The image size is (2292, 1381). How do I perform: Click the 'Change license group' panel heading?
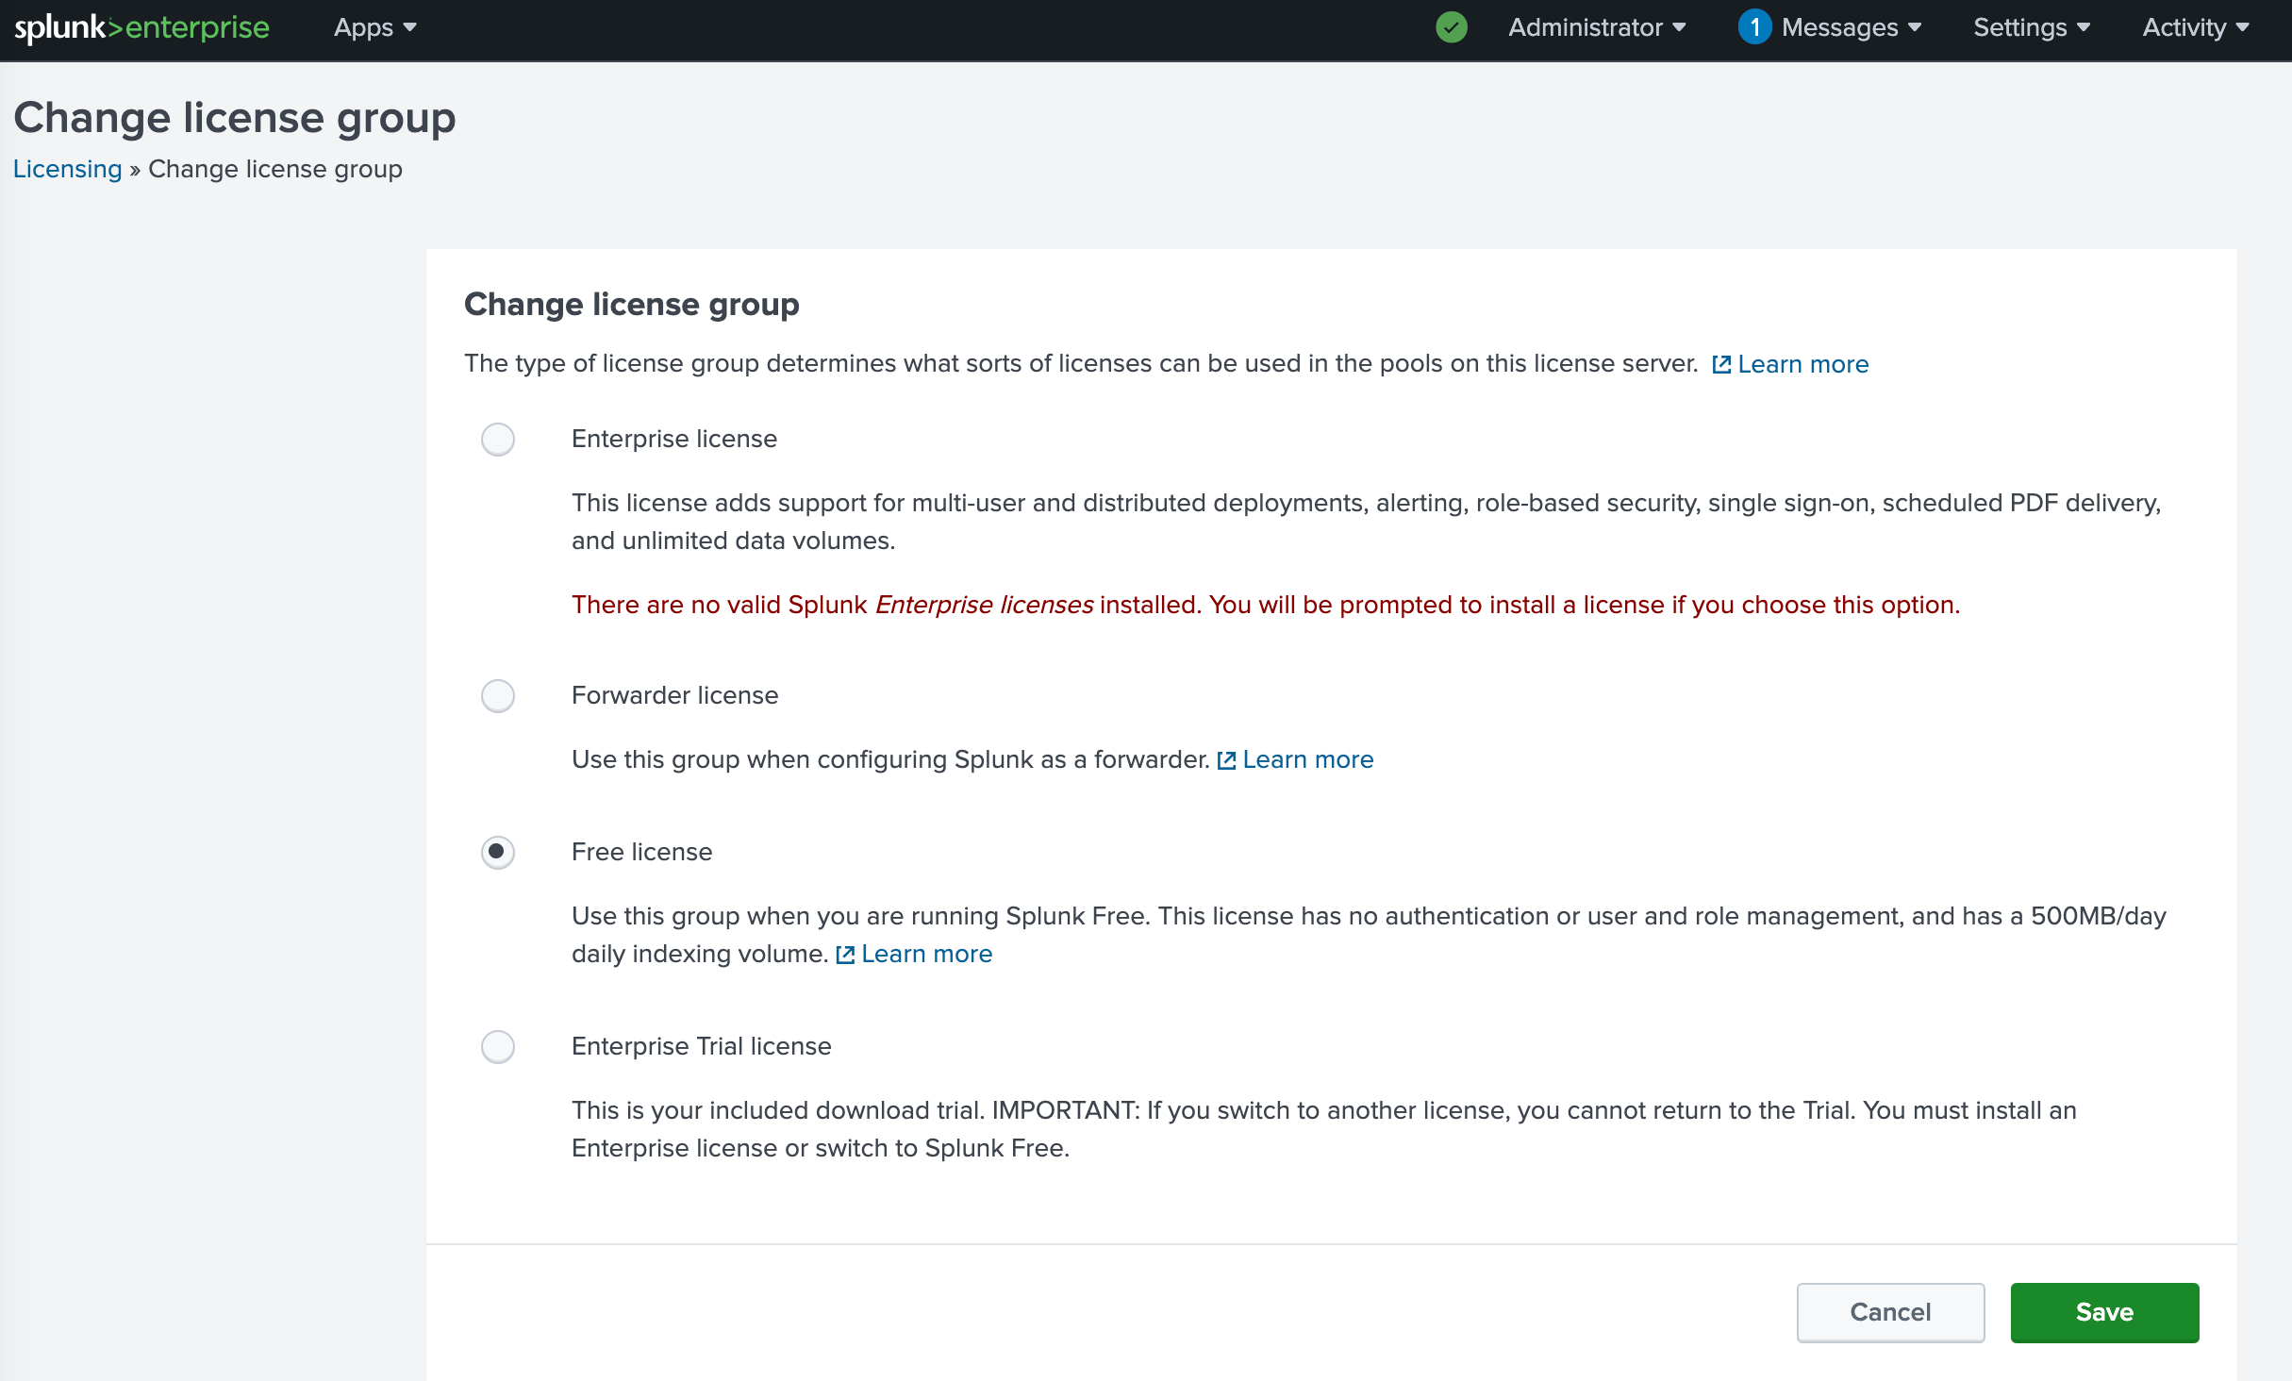pyautogui.click(x=632, y=304)
